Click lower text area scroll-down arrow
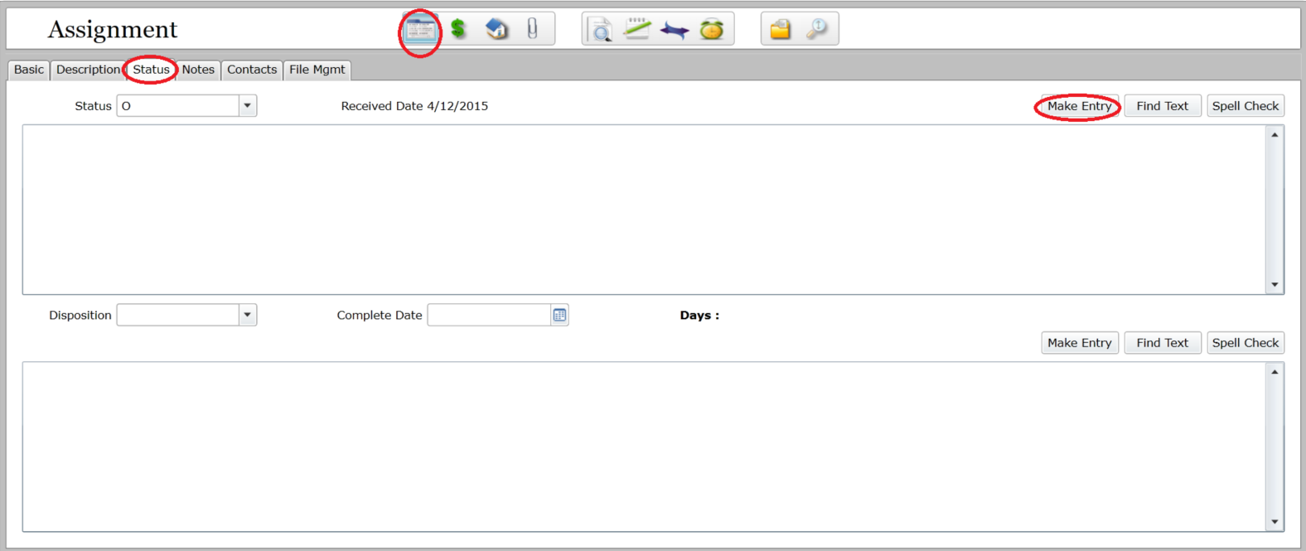 tap(1275, 522)
